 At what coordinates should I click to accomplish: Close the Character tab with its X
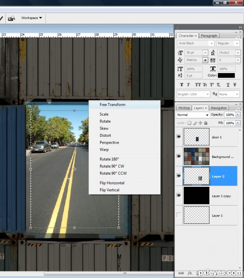196,36
